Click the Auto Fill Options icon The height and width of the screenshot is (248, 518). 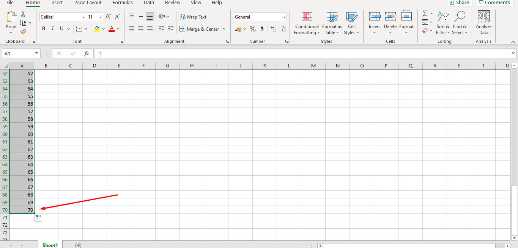(38, 218)
